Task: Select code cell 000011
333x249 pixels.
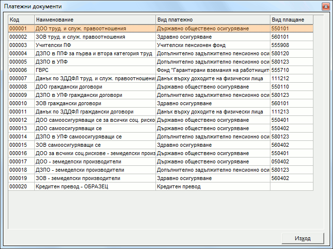Action: point(21,112)
